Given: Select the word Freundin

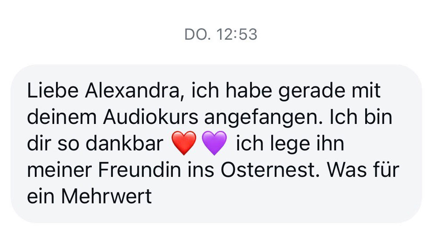Looking at the screenshot, I should [139, 170].
